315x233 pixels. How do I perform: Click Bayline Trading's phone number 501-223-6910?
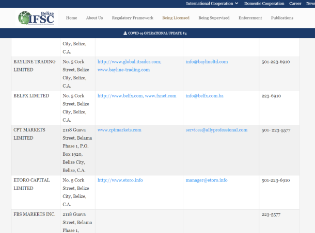coord(276,62)
